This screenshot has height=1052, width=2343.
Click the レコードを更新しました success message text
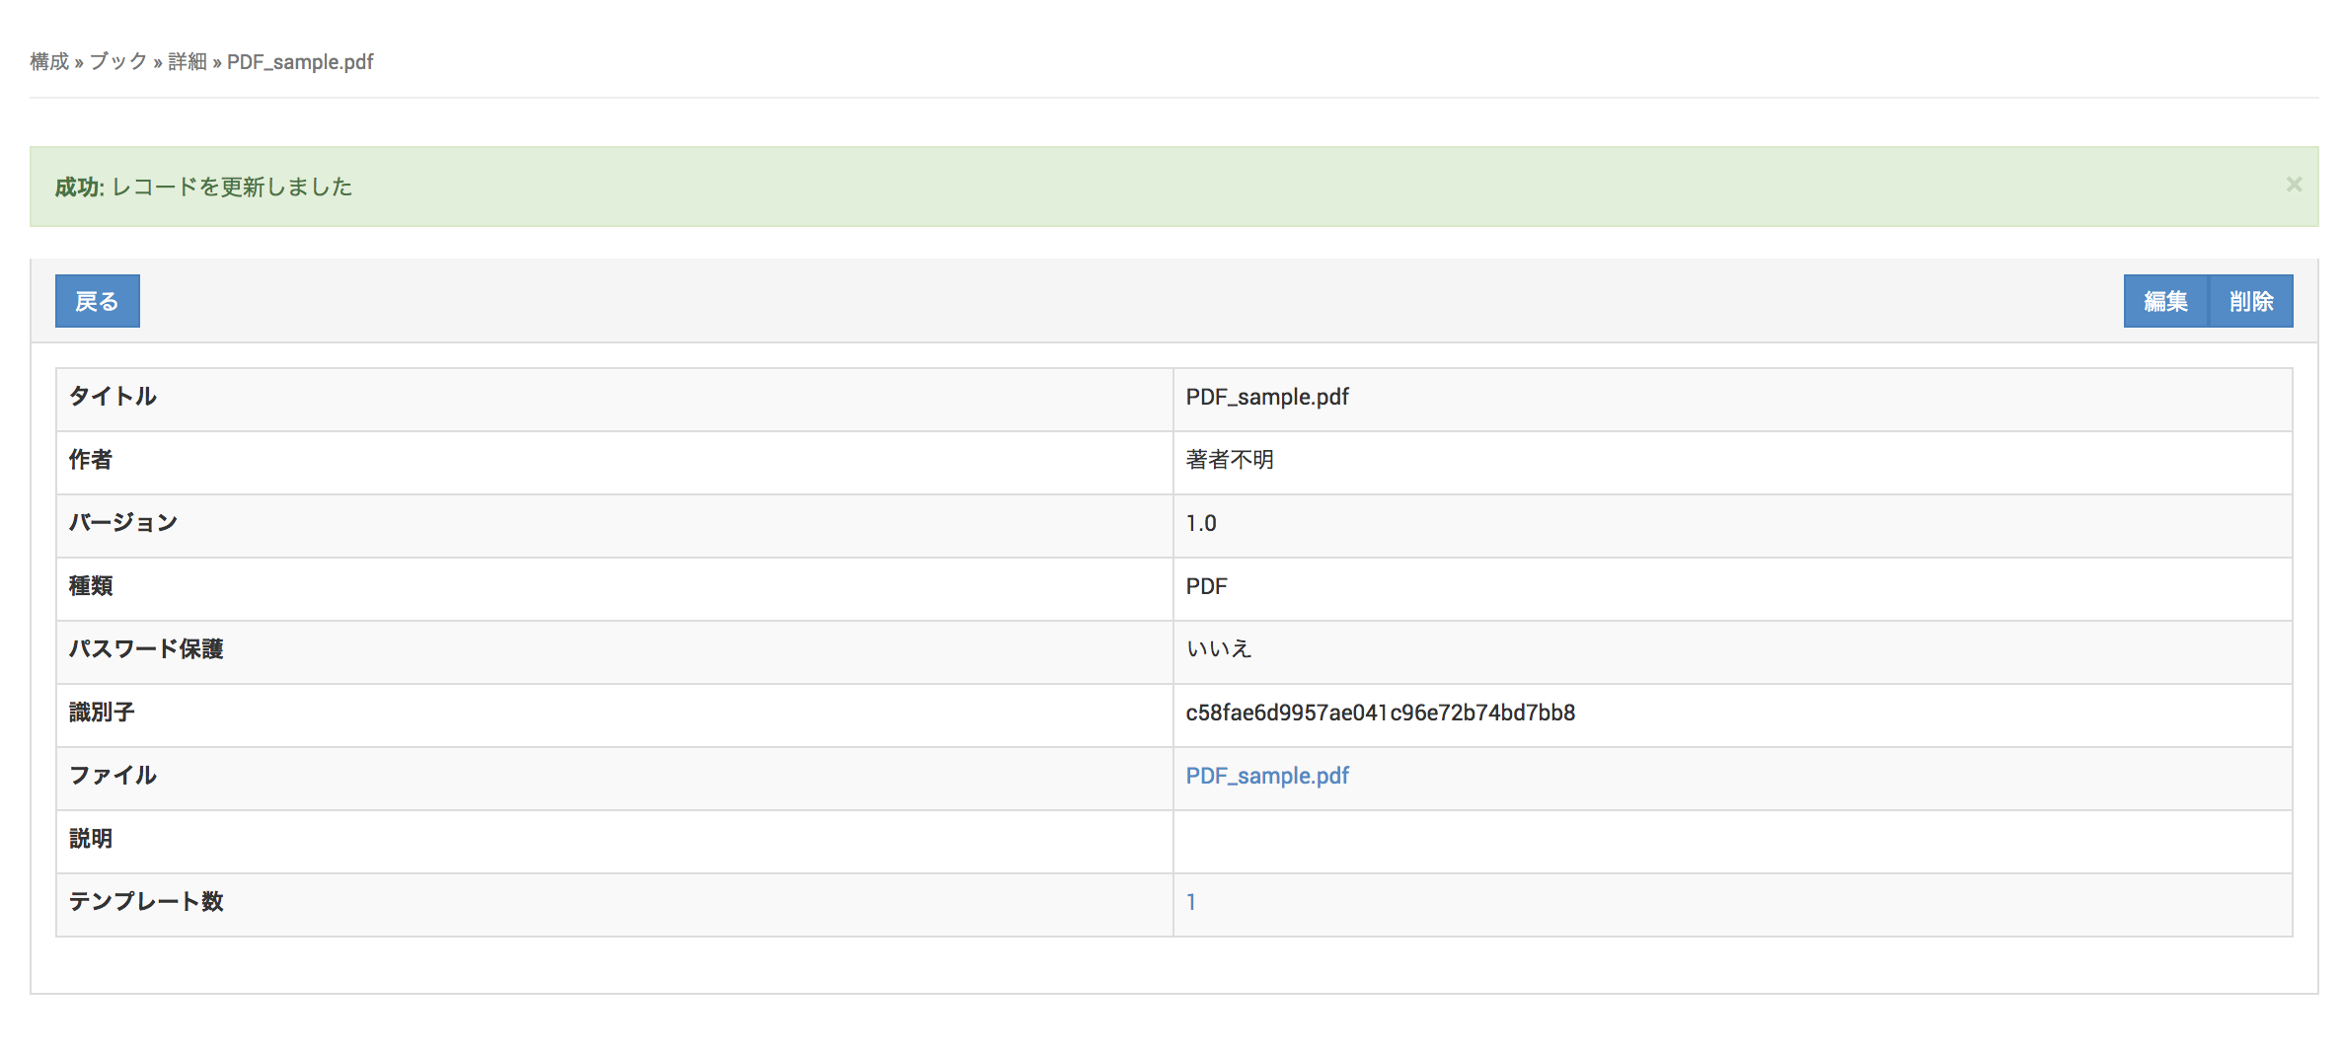pos(232,187)
